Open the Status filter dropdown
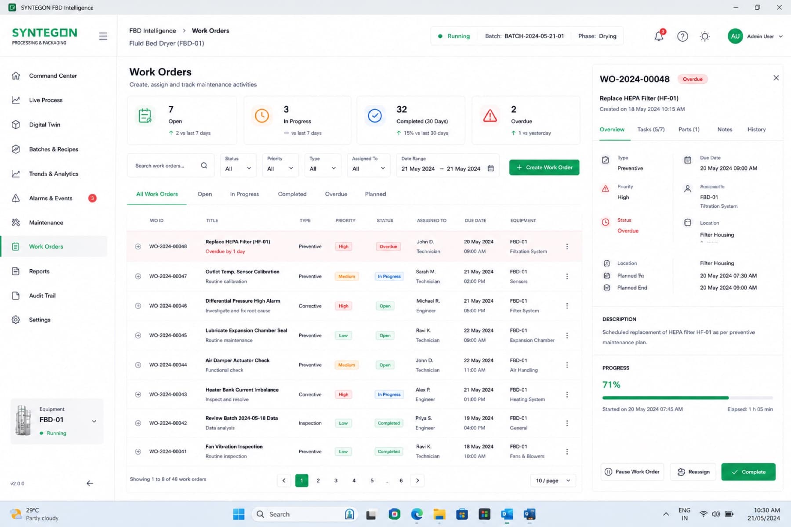Screen dimensions: 791x527 coord(238,165)
